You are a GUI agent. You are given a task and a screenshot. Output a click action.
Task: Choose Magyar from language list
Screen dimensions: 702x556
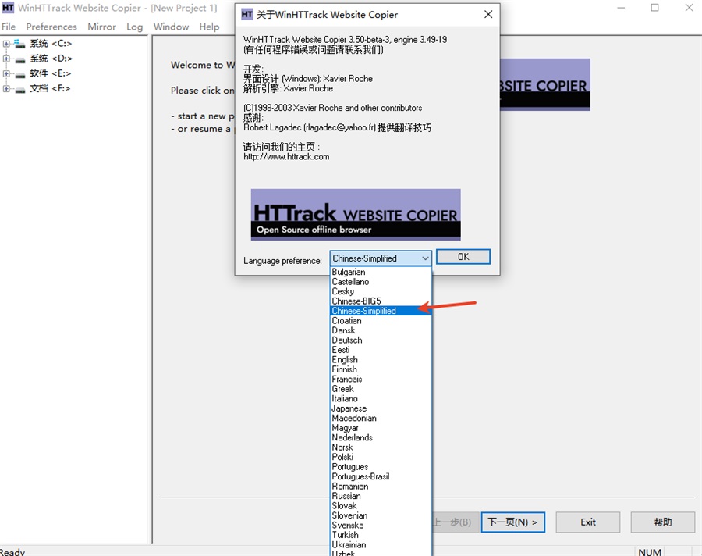click(381, 428)
